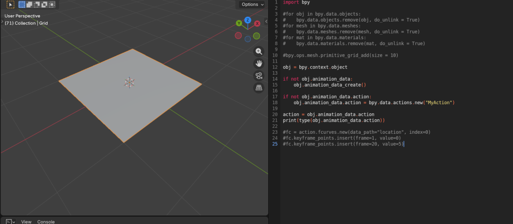Select the Select Box tool icon
Screen dimensions: 513x224
click(x=10, y=5)
